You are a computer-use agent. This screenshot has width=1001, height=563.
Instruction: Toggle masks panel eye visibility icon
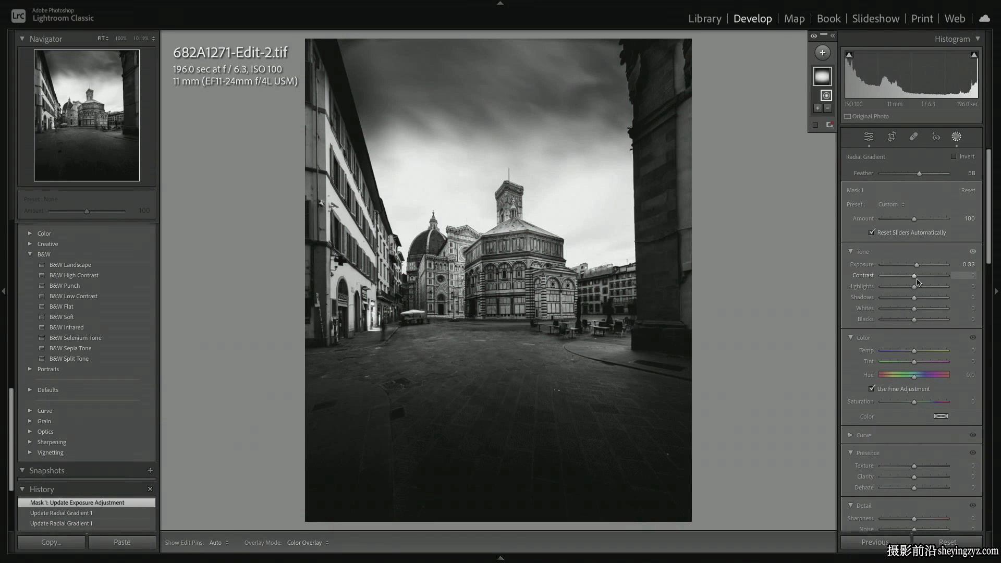pos(813,36)
